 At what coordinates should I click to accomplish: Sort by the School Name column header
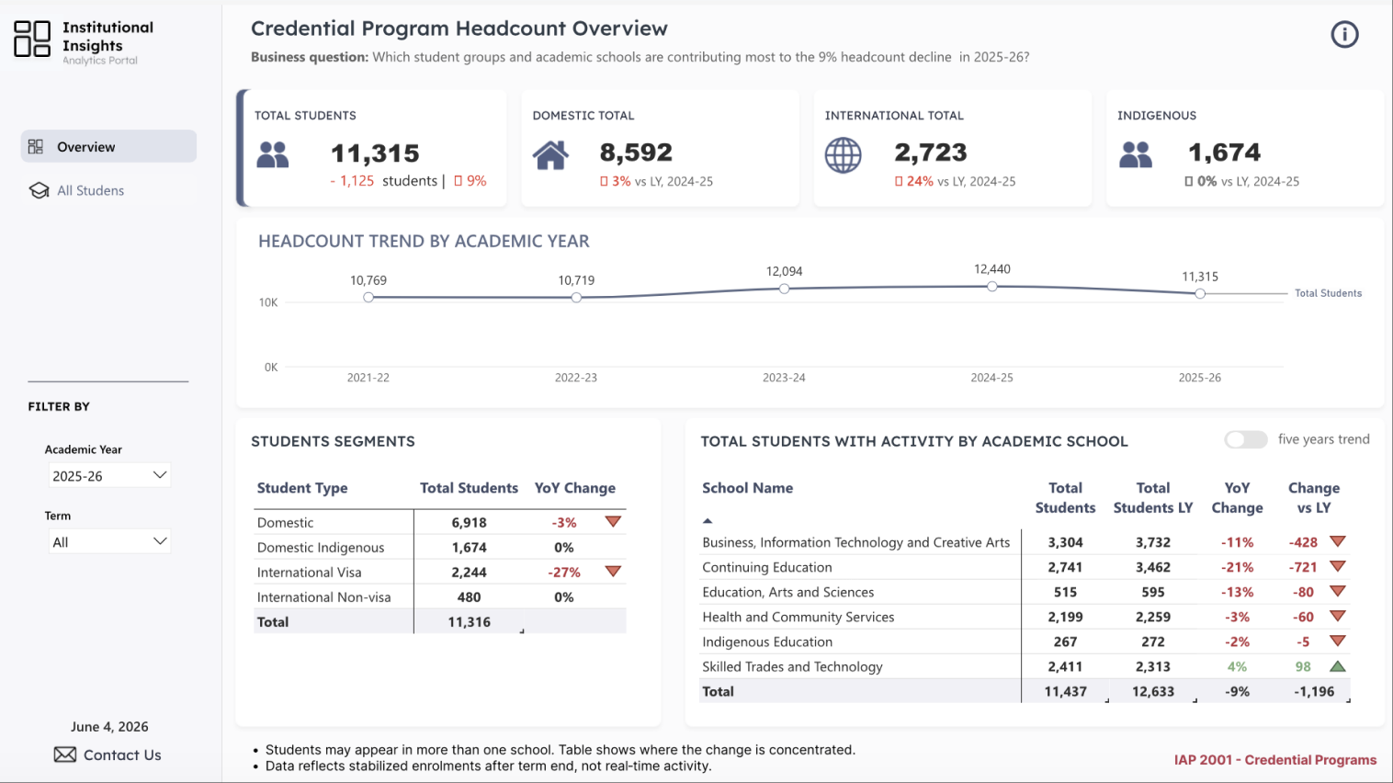(x=747, y=488)
